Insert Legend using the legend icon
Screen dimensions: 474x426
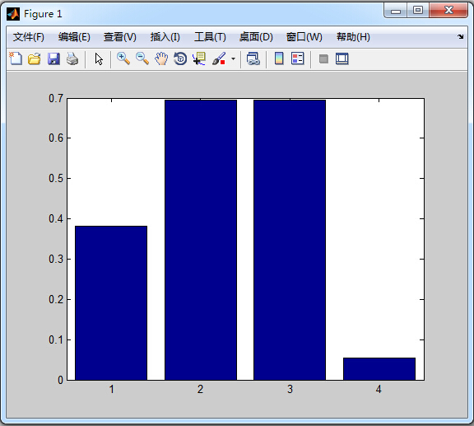[297, 59]
